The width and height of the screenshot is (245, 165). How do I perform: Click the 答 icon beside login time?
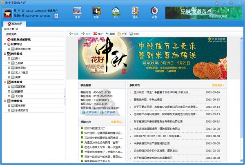[56, 16]
